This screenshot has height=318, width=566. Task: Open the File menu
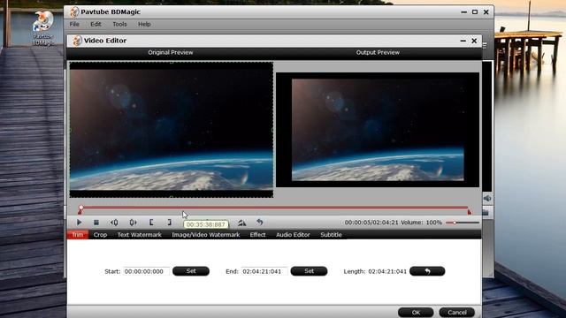74,24
